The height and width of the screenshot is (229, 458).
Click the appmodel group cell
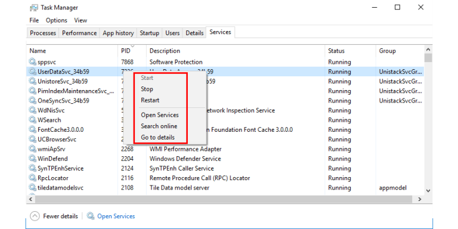392,187
